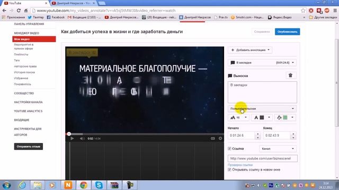This screenshot has height=190, width=339.
Task: Open Мои видео in sidebar
Action: pyautogui.click(x=34, y=39)
